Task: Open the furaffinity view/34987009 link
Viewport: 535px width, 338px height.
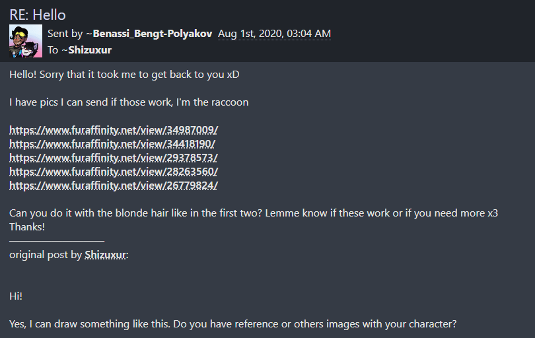Action: tap(114, 130)
